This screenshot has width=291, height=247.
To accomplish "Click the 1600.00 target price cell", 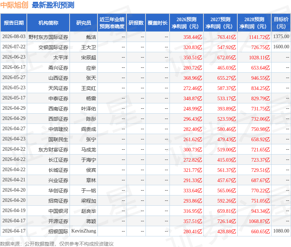I will [281, 47].
